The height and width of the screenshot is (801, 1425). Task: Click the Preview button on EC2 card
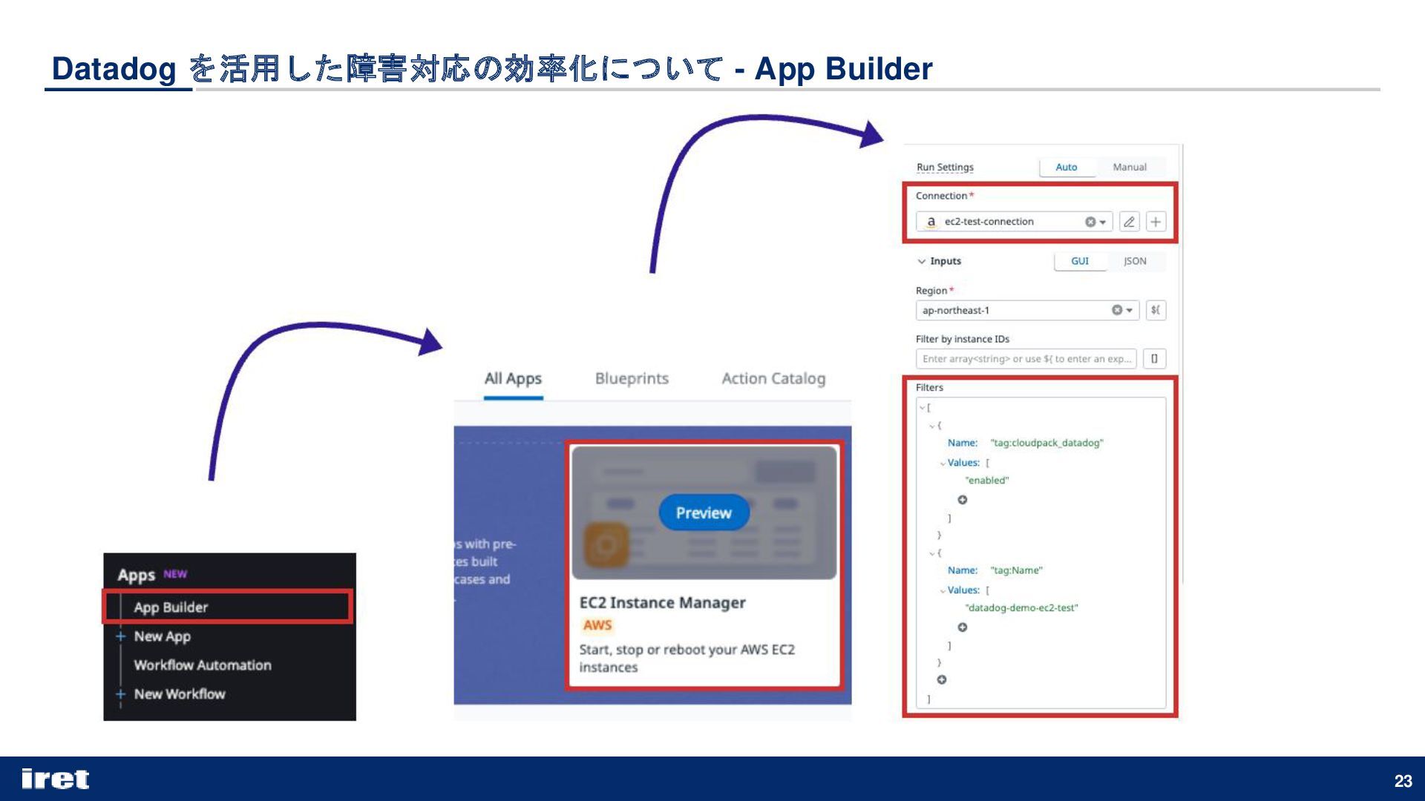pos(704,512)
